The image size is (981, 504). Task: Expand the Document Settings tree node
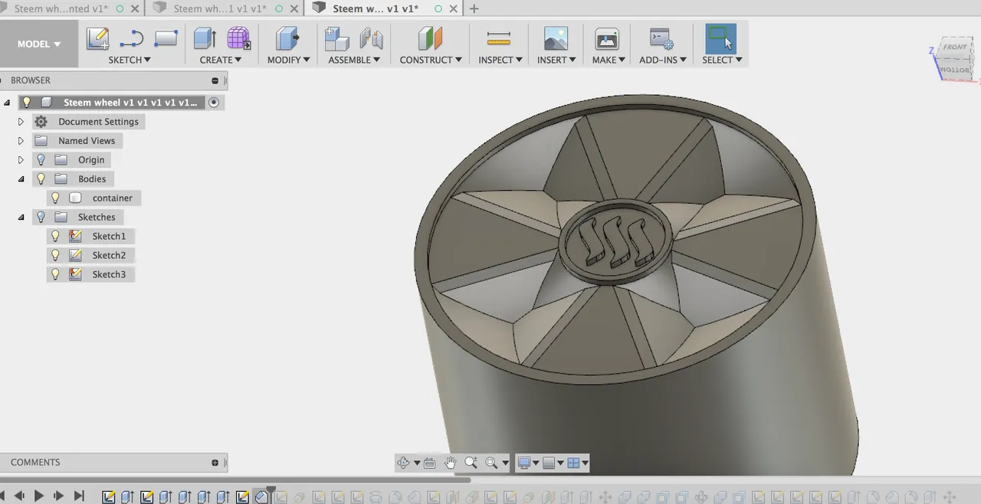[21, 122]
